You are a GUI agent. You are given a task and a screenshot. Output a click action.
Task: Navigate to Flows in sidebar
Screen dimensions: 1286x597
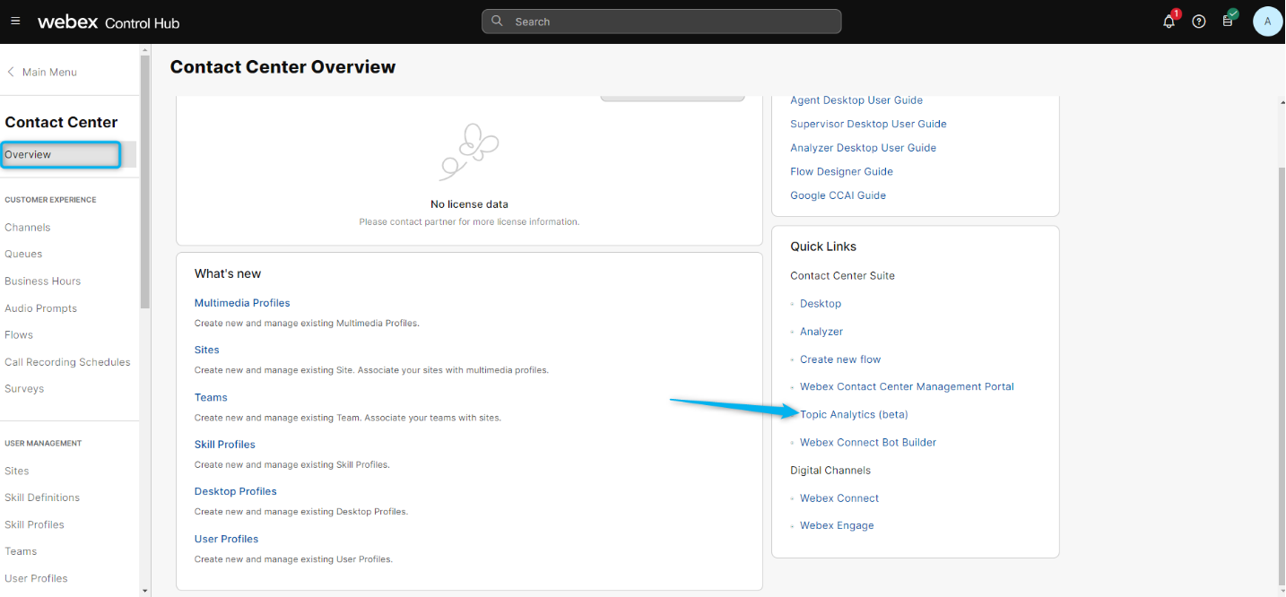[x=19, y=335]
